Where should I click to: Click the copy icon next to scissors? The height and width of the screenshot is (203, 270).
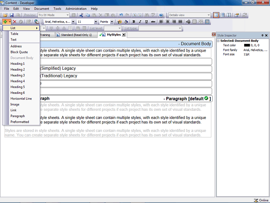(x=88, y=15)
